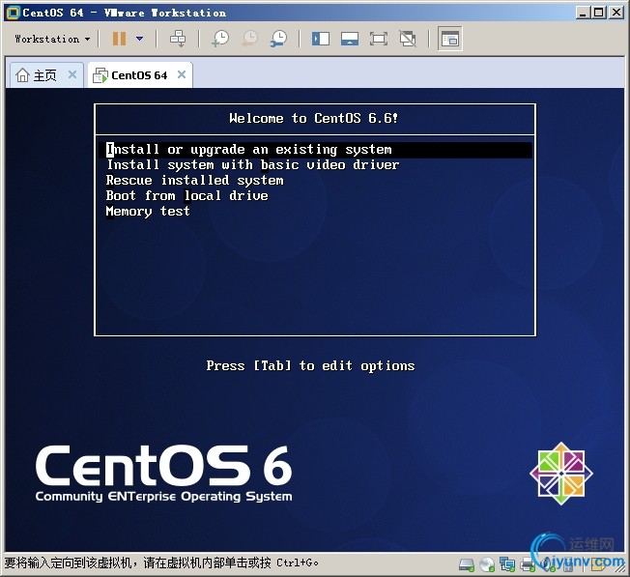
Task: Open the snapshot manager
Action: [278, 39]
